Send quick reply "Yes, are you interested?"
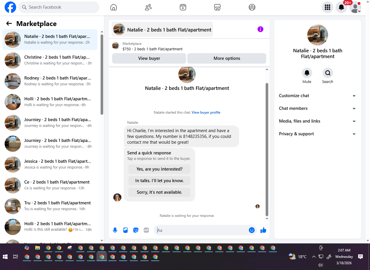Viewport: 370px width, 270px height. click(160, 169)
